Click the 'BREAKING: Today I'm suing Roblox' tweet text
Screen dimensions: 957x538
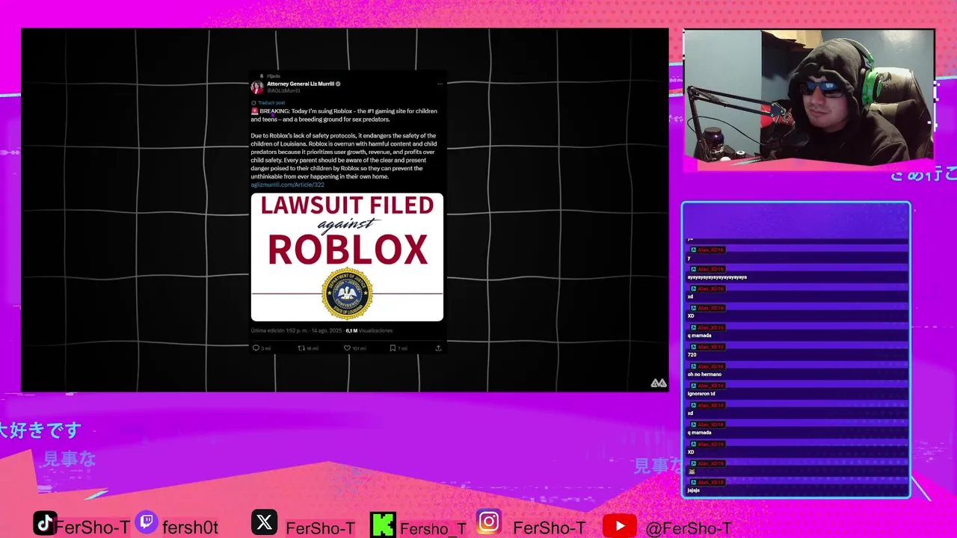coord(344,115)
